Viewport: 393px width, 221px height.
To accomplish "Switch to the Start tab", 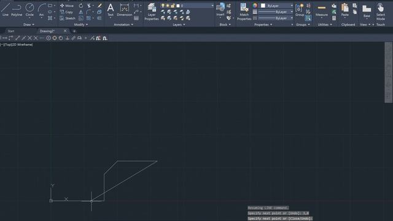I will pos(11,31).
